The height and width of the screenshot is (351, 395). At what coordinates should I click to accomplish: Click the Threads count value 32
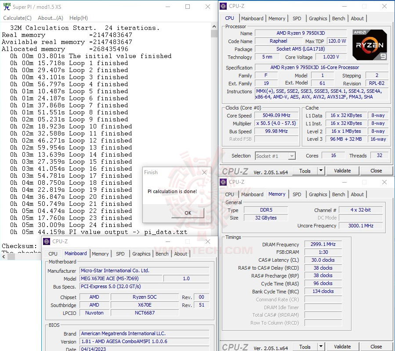tap(379, 156)
